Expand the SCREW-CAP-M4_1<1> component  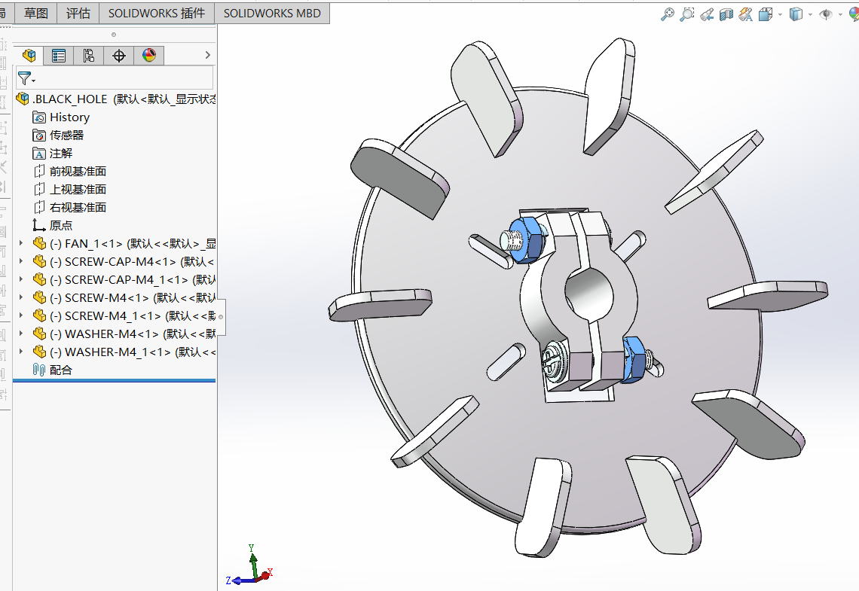[x=21, y=279]
